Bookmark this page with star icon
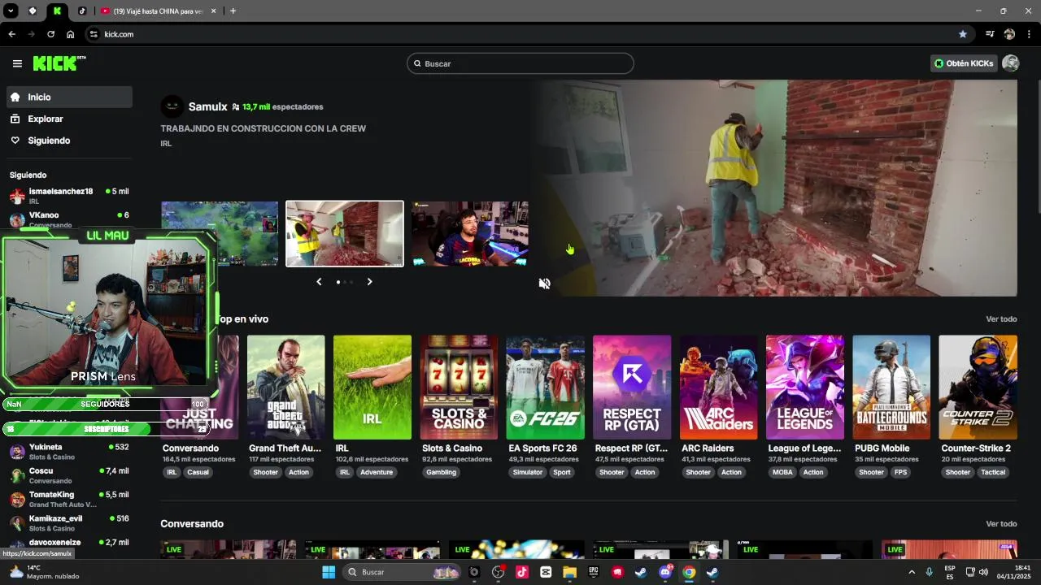This screenshot has width=1041, height=585. 963,34
